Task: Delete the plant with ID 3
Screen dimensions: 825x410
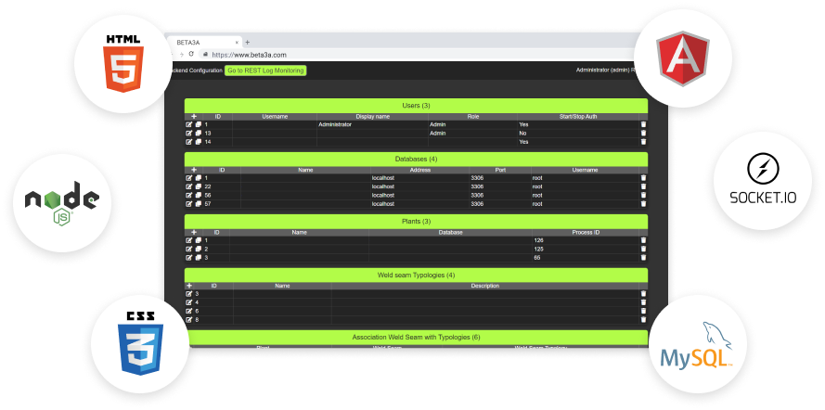Action: click(643, 258)
